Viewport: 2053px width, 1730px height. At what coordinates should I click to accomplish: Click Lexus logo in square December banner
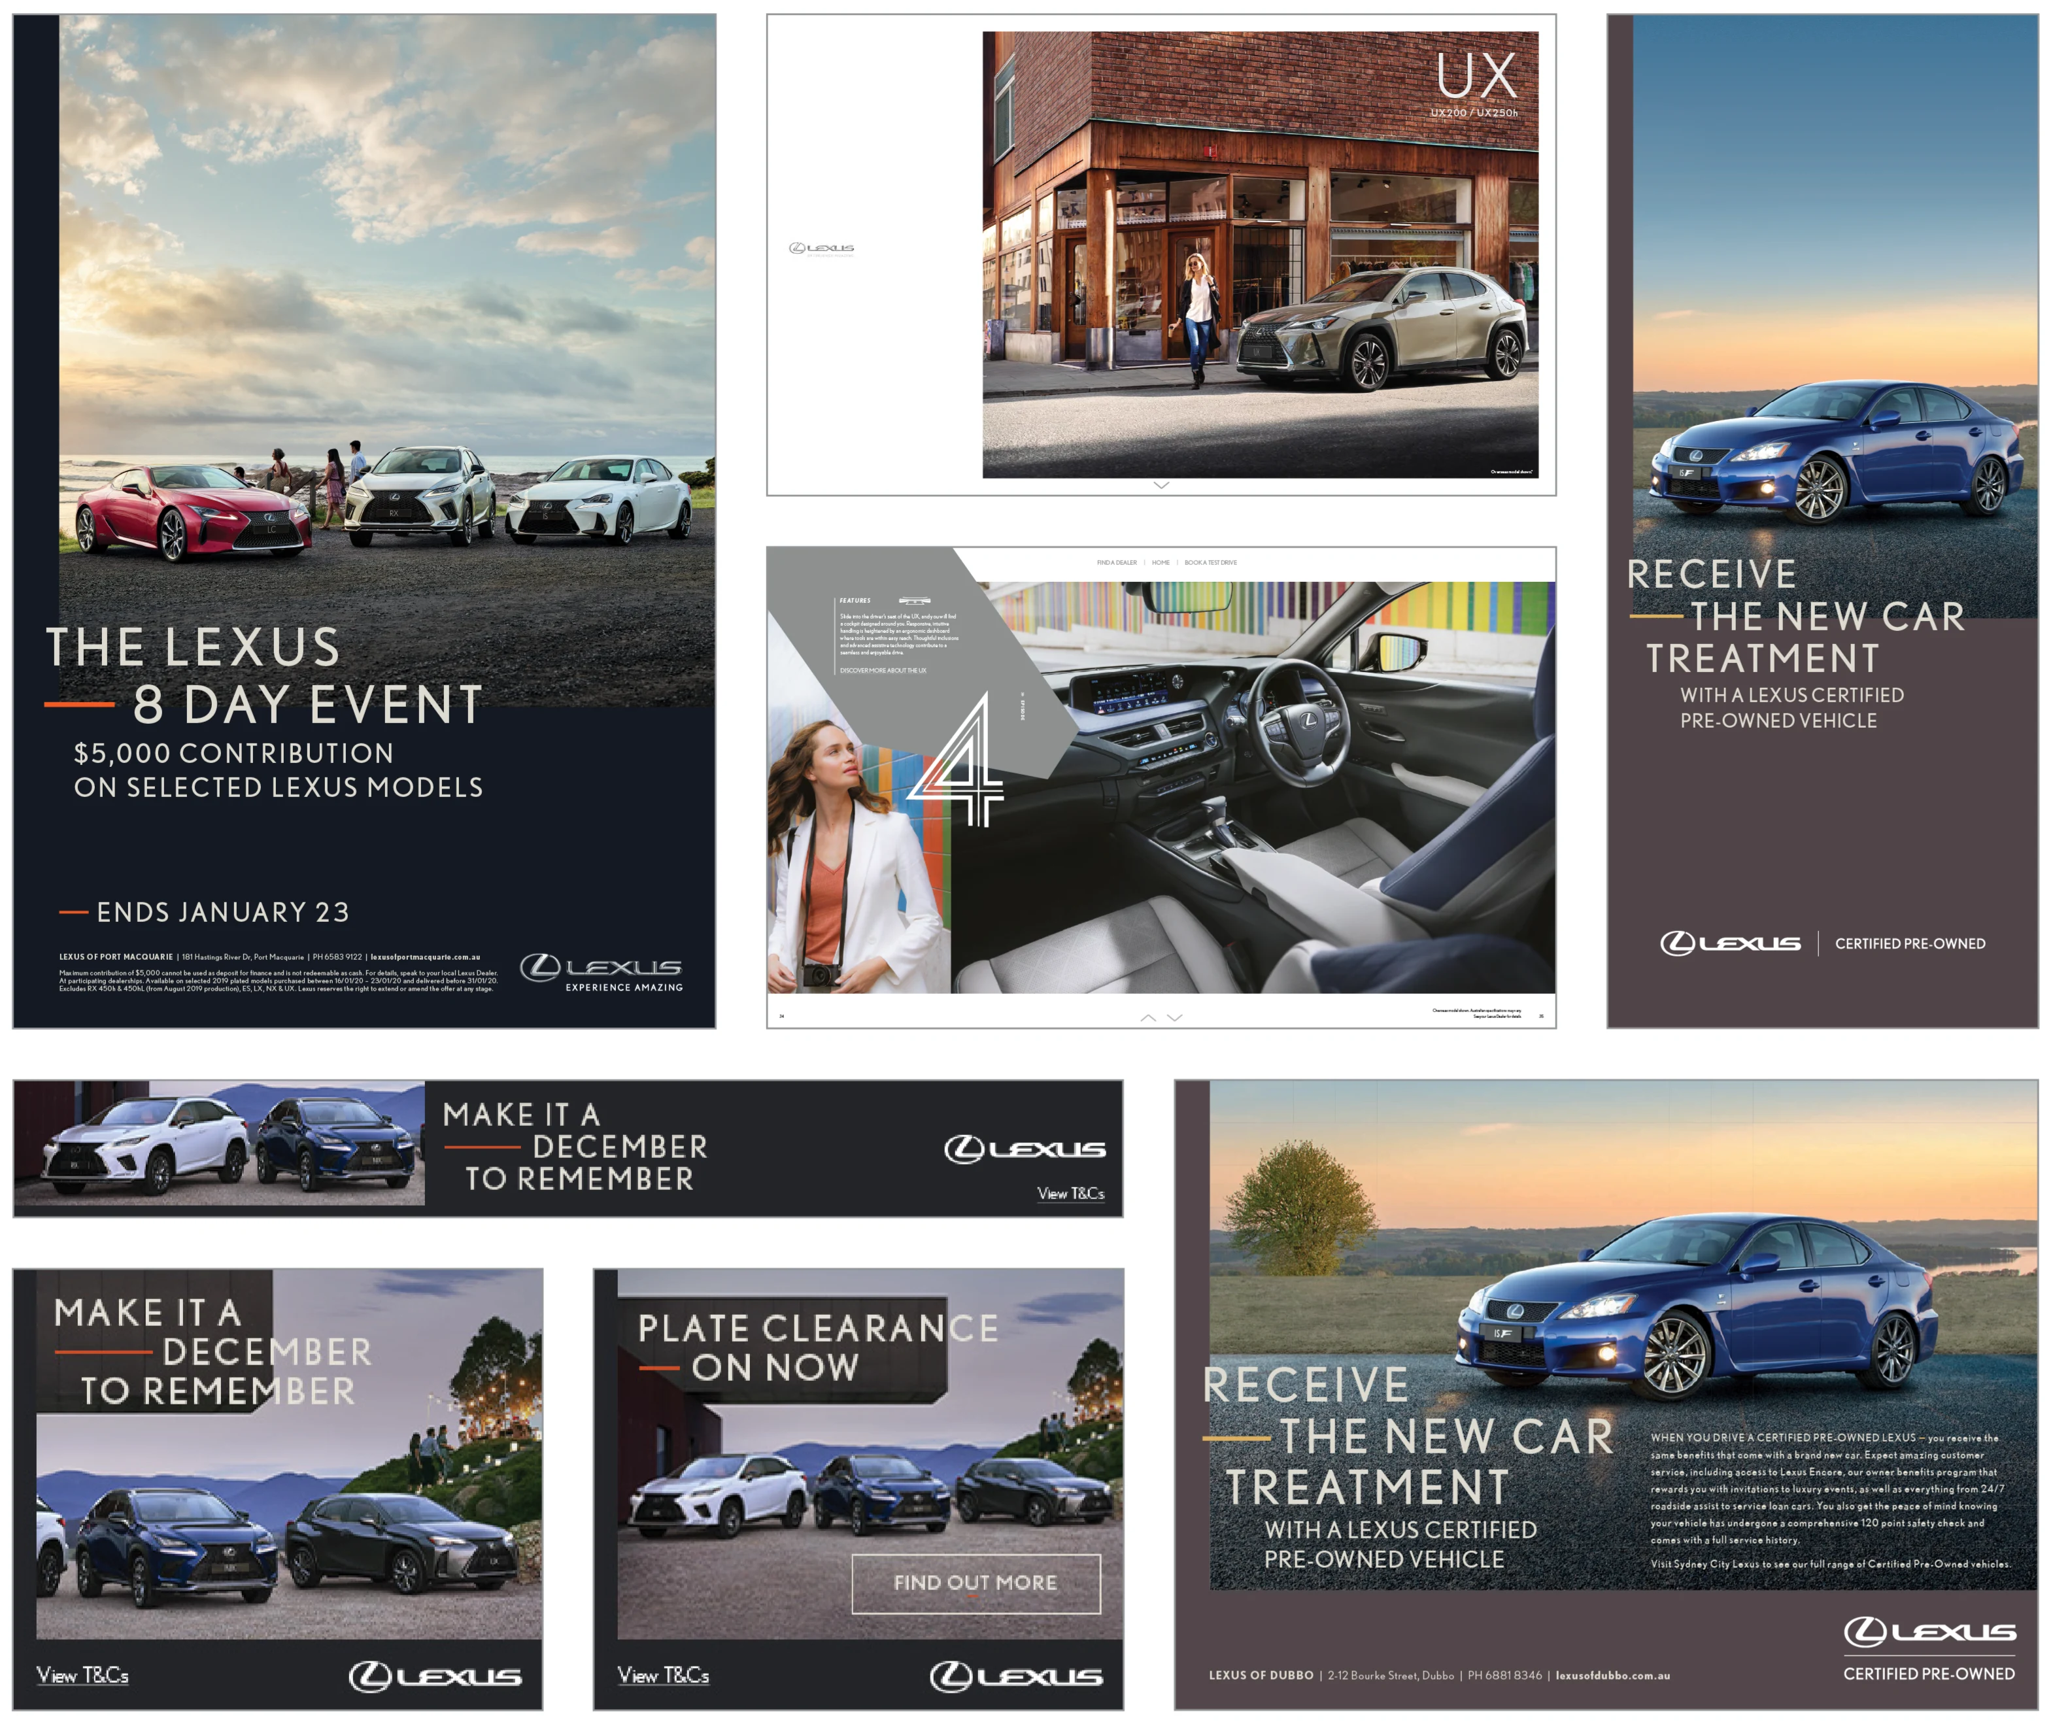(x=435, y=1676)
